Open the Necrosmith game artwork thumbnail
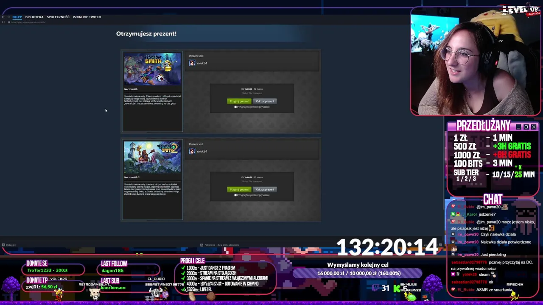This screenshot has width=543, height=305. (152, 69)
